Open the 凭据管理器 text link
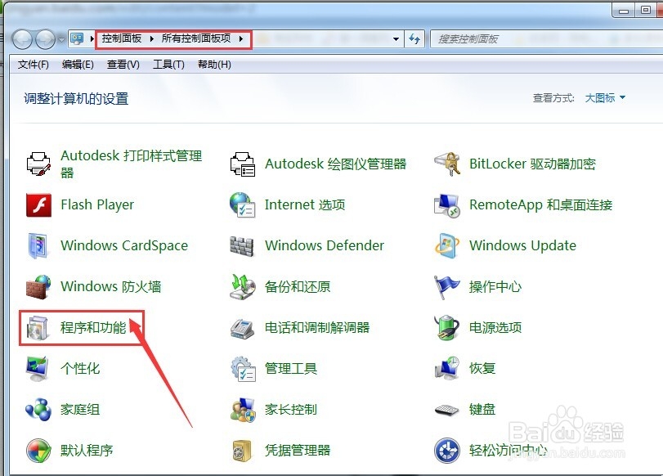The height and width of the screenshot is (476, 663). click(x=298, y=450)
